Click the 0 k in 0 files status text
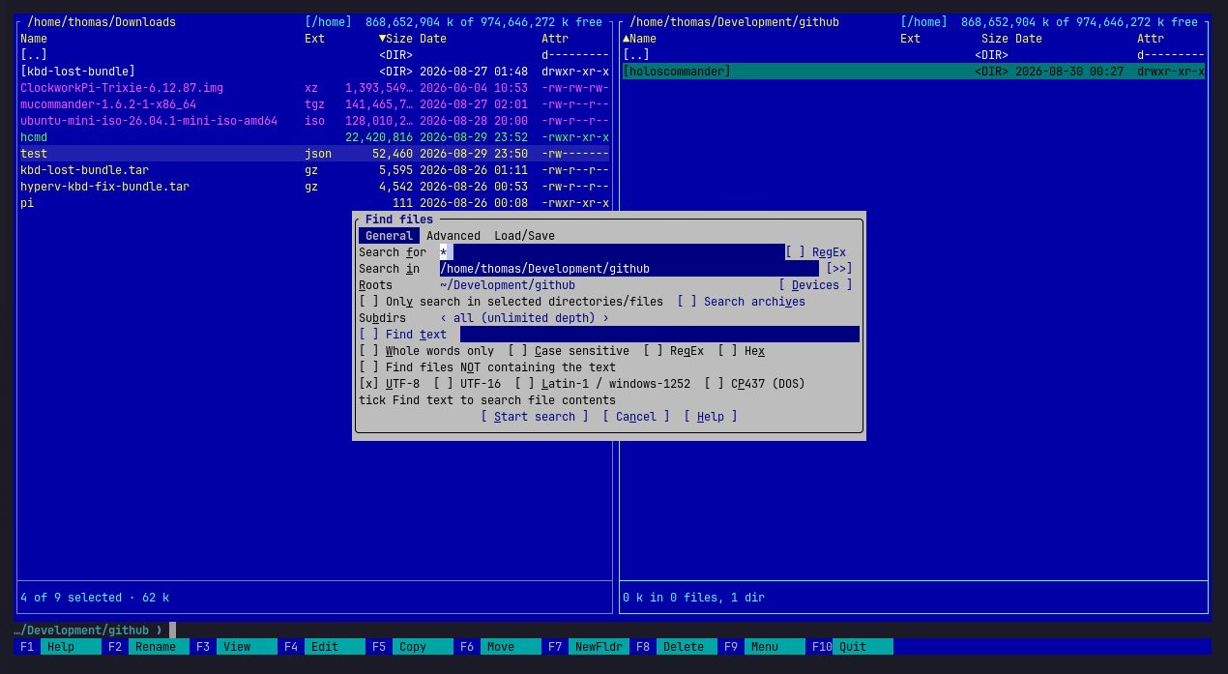The height and width of the screenshot is (674, 1228). [693, 598]
